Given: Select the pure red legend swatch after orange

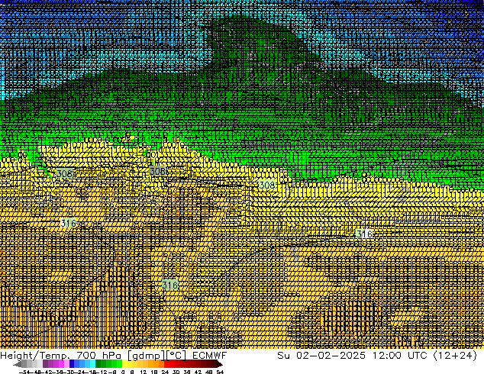Looking at the screenshot, I should [x=166, y=364].
